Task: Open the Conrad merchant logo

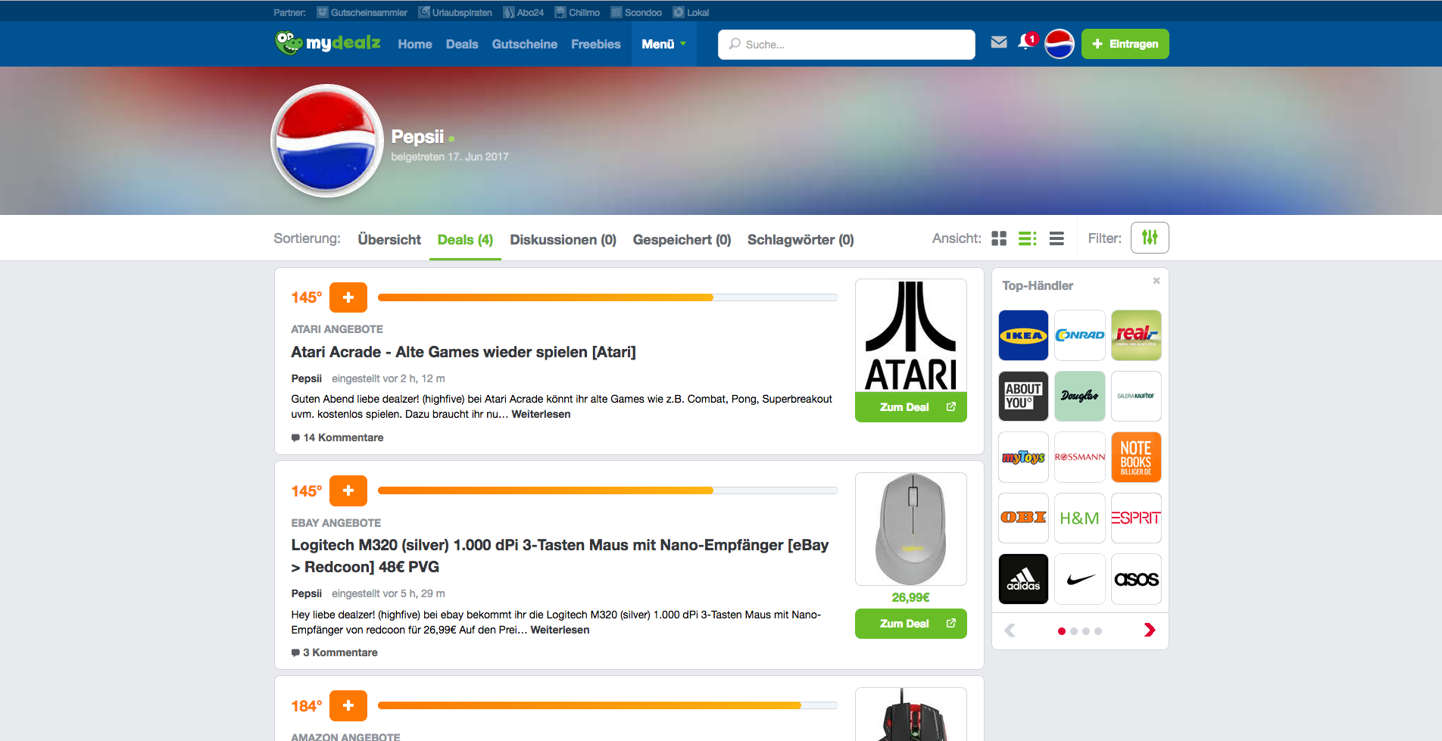Action: (1080, 335)
